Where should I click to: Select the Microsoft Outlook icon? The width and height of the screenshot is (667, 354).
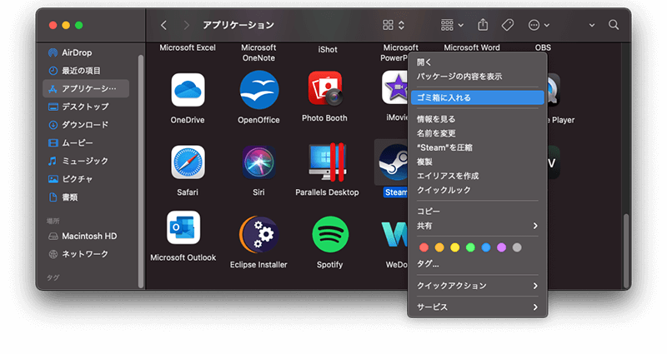[183, 227]
